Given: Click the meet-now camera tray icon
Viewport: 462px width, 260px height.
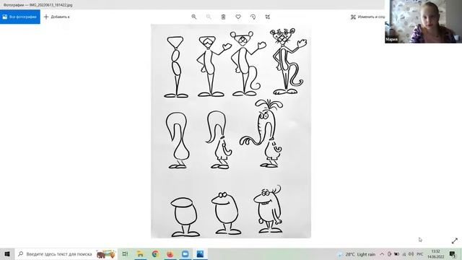Looking at the screenshot, I should (389, 254).
